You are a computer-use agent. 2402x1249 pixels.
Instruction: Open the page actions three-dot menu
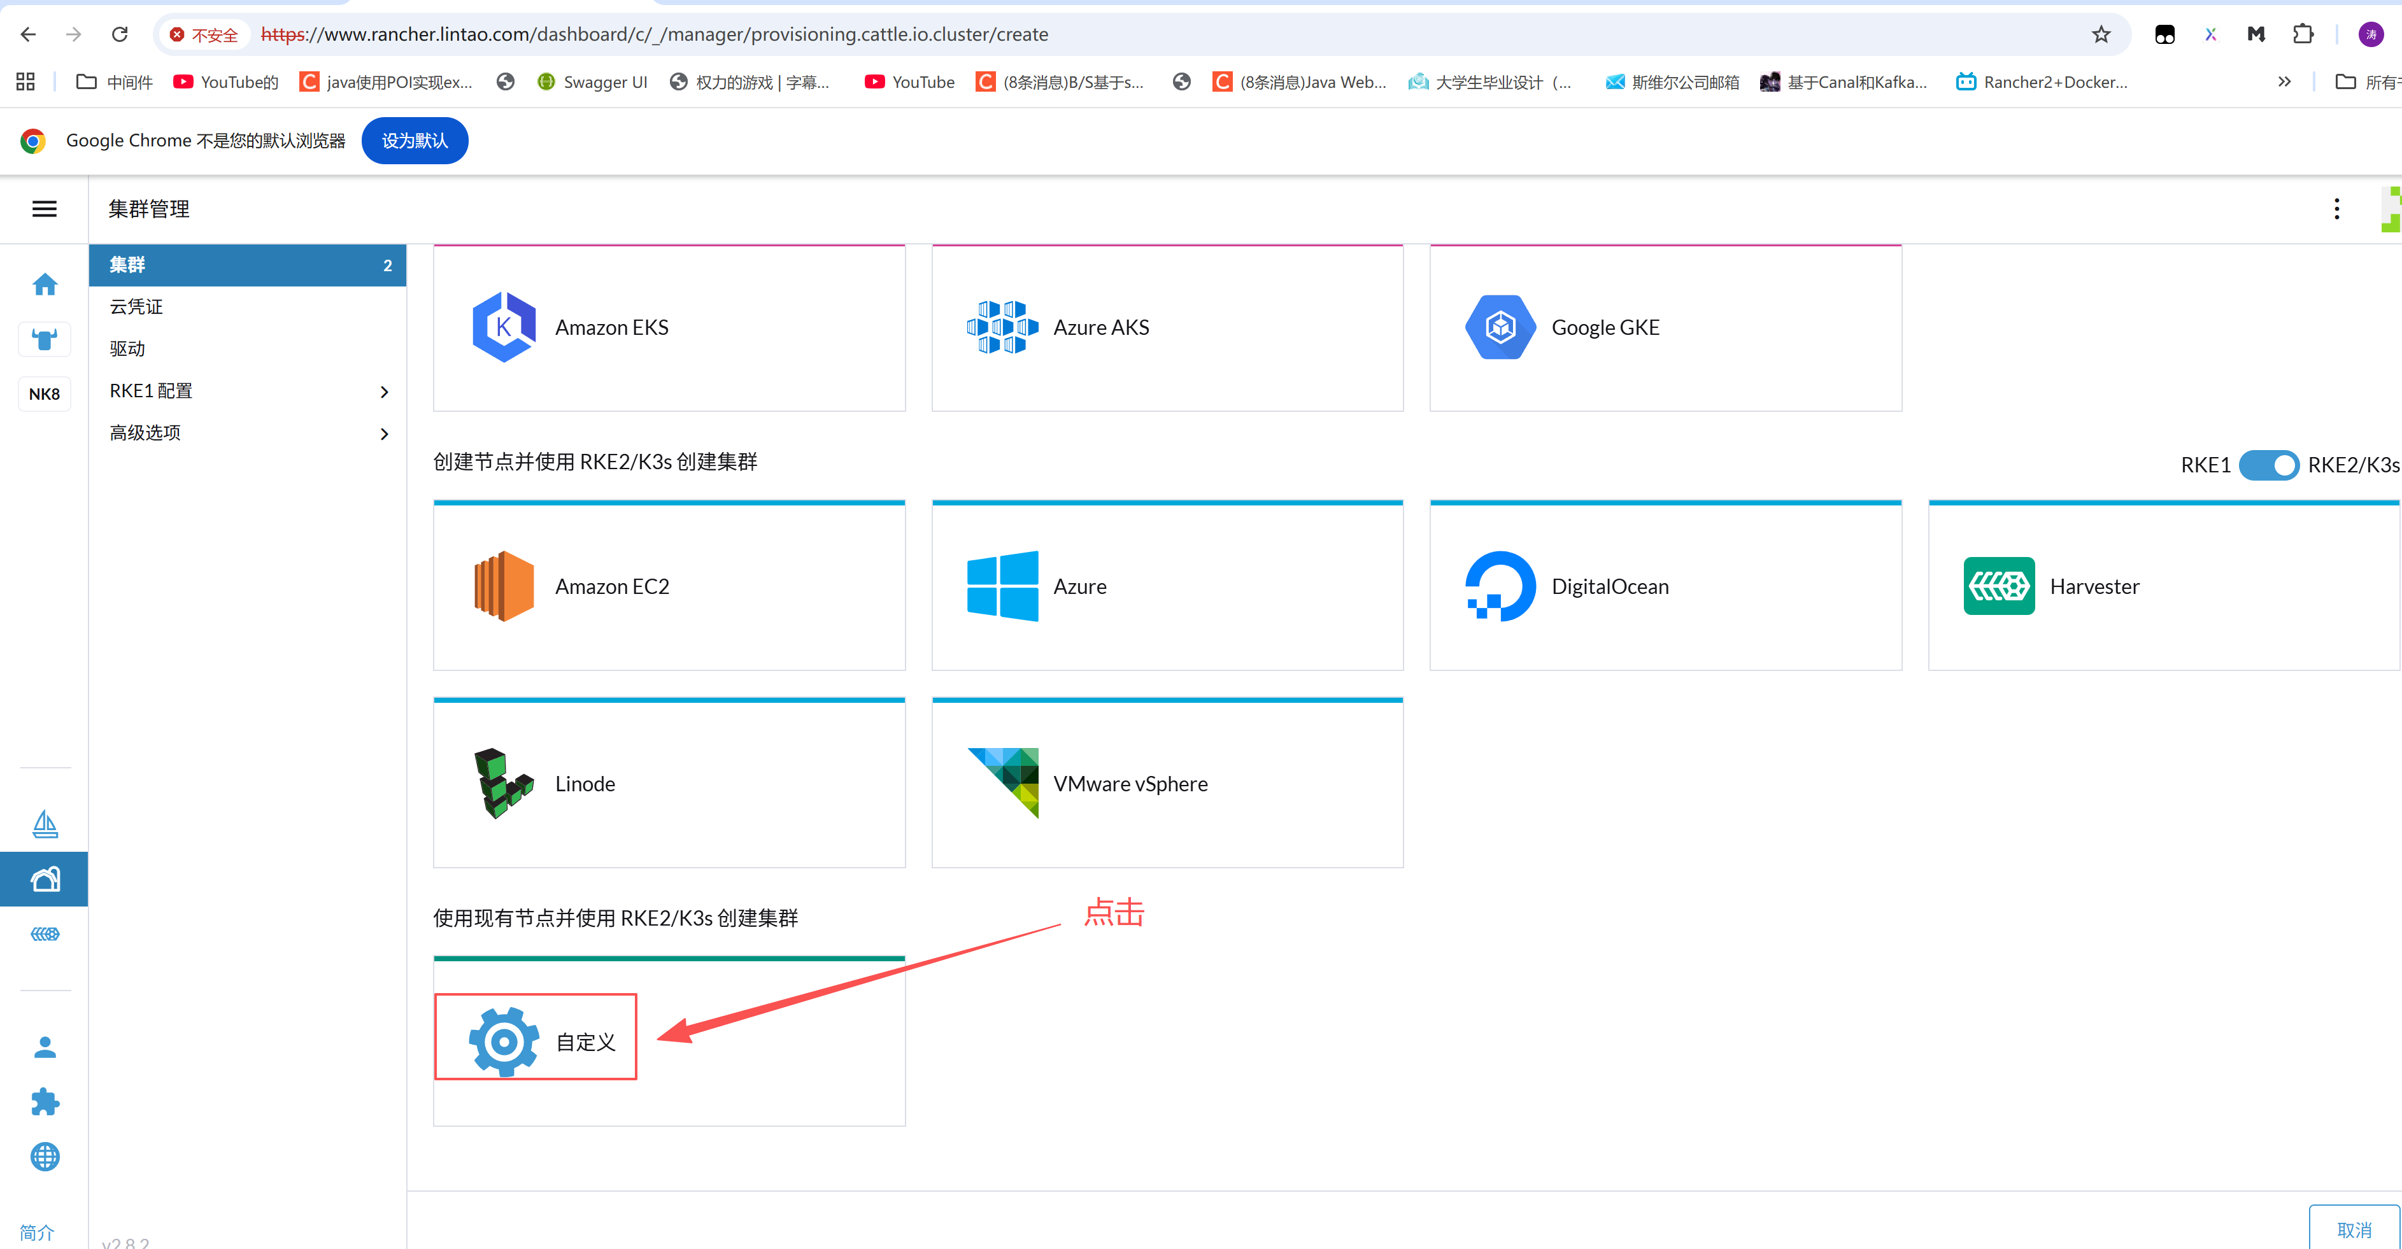(2336, 209)
